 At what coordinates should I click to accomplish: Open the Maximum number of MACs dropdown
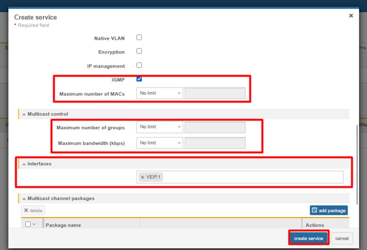160,93
